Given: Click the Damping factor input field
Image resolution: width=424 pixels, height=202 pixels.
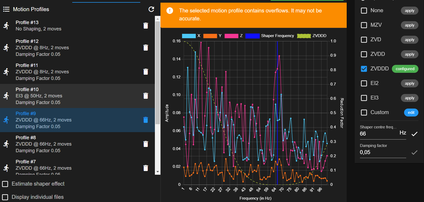Looking at the screenshot, I should (383, 152).
